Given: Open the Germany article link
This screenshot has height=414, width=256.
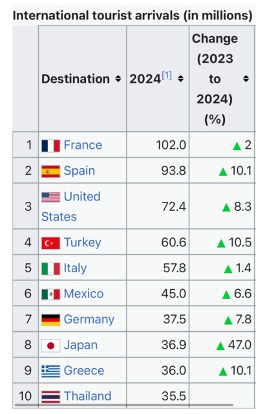Looking at the screenshot, I should (89, 320).
